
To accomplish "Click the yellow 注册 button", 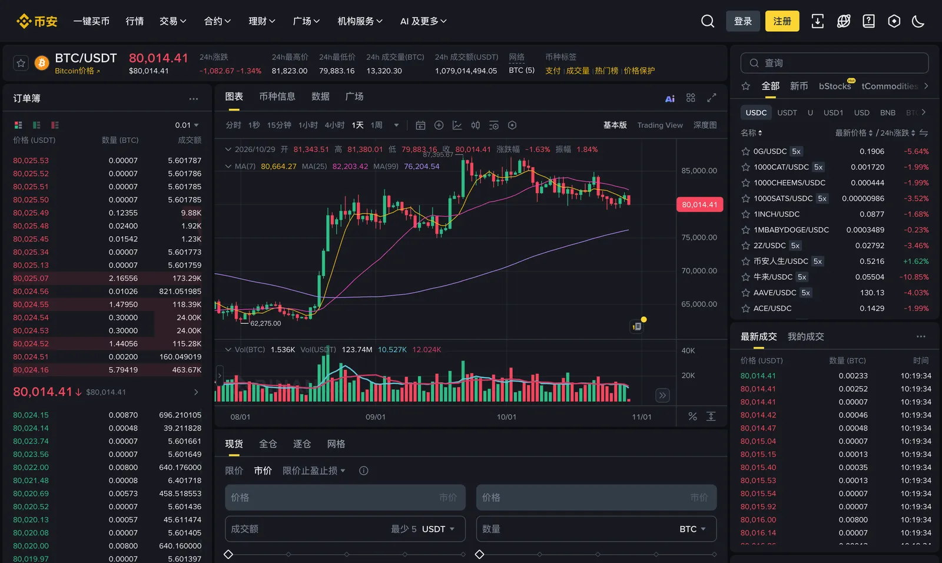I will [x=782, y=21].
